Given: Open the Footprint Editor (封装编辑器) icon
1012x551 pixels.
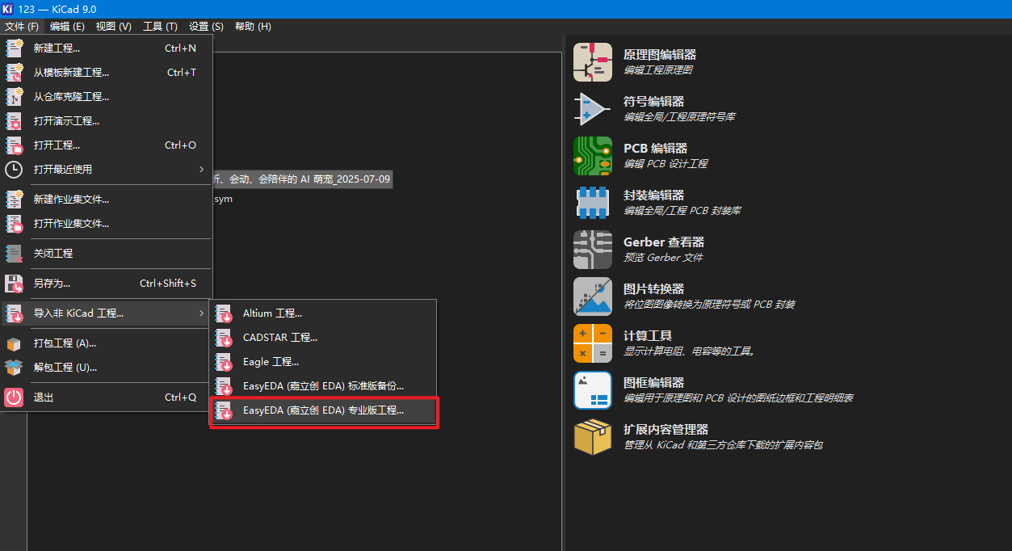Looking at the screenshot, I should pos(593,203).
